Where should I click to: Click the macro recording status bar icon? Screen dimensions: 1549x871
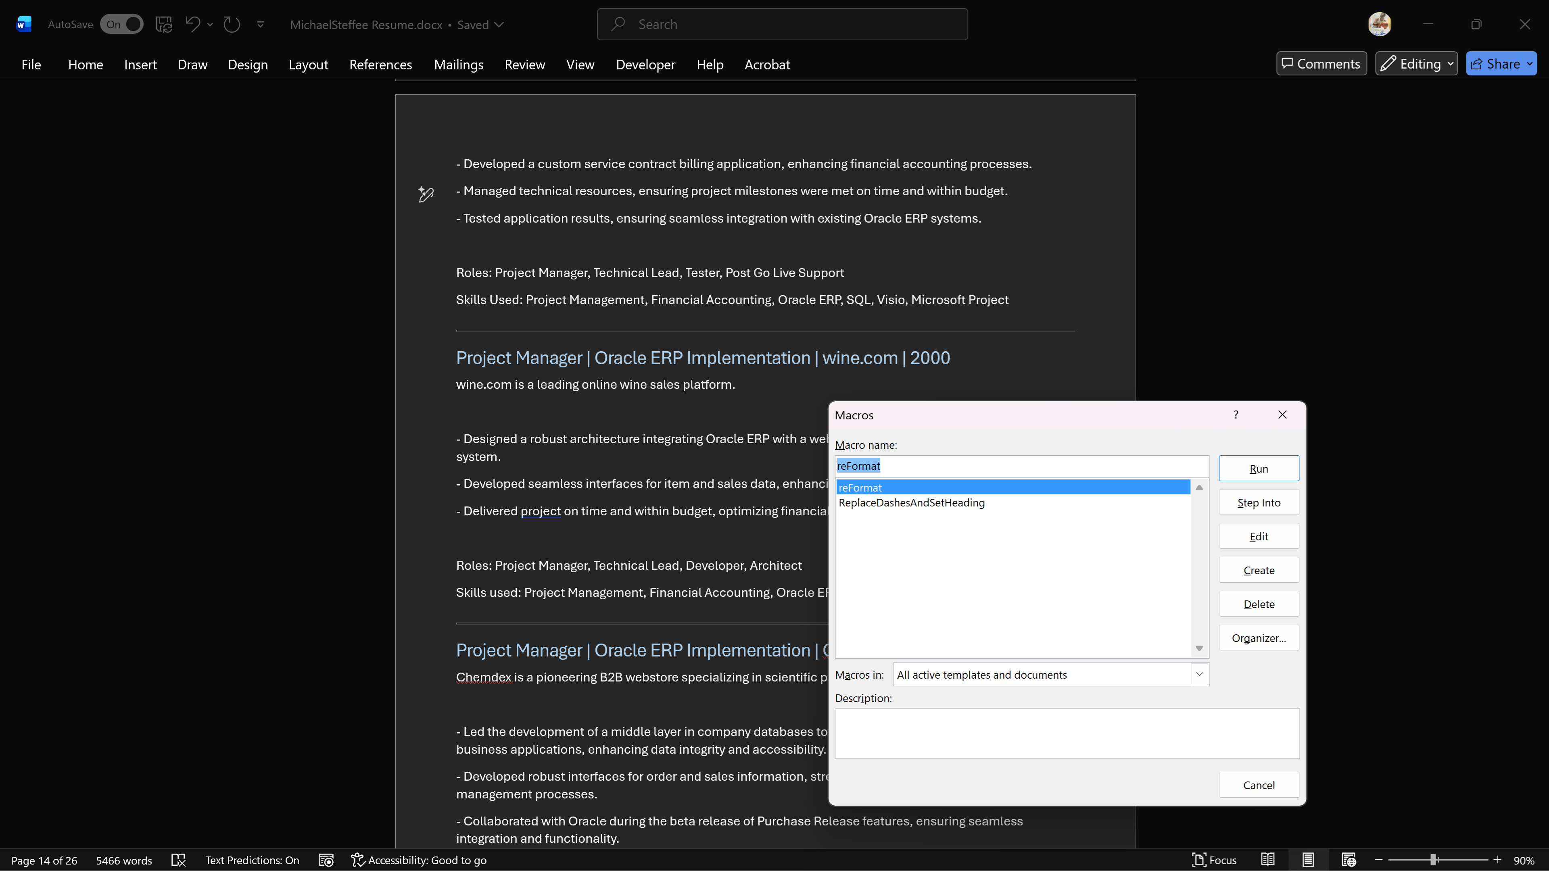coord(326,860)
